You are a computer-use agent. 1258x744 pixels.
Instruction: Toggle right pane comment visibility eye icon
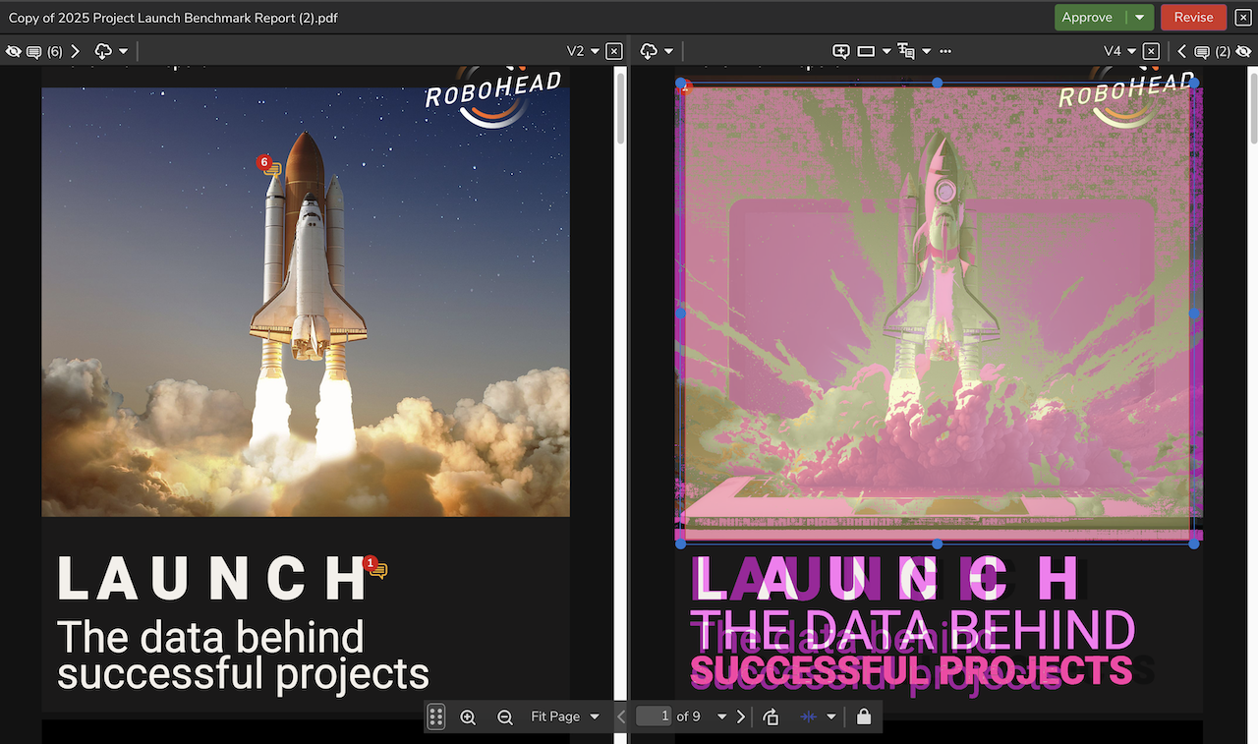coord(1243,51)
